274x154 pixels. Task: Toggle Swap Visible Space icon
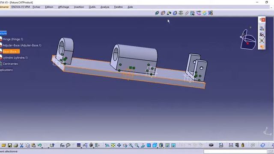[x=173, y=145]
